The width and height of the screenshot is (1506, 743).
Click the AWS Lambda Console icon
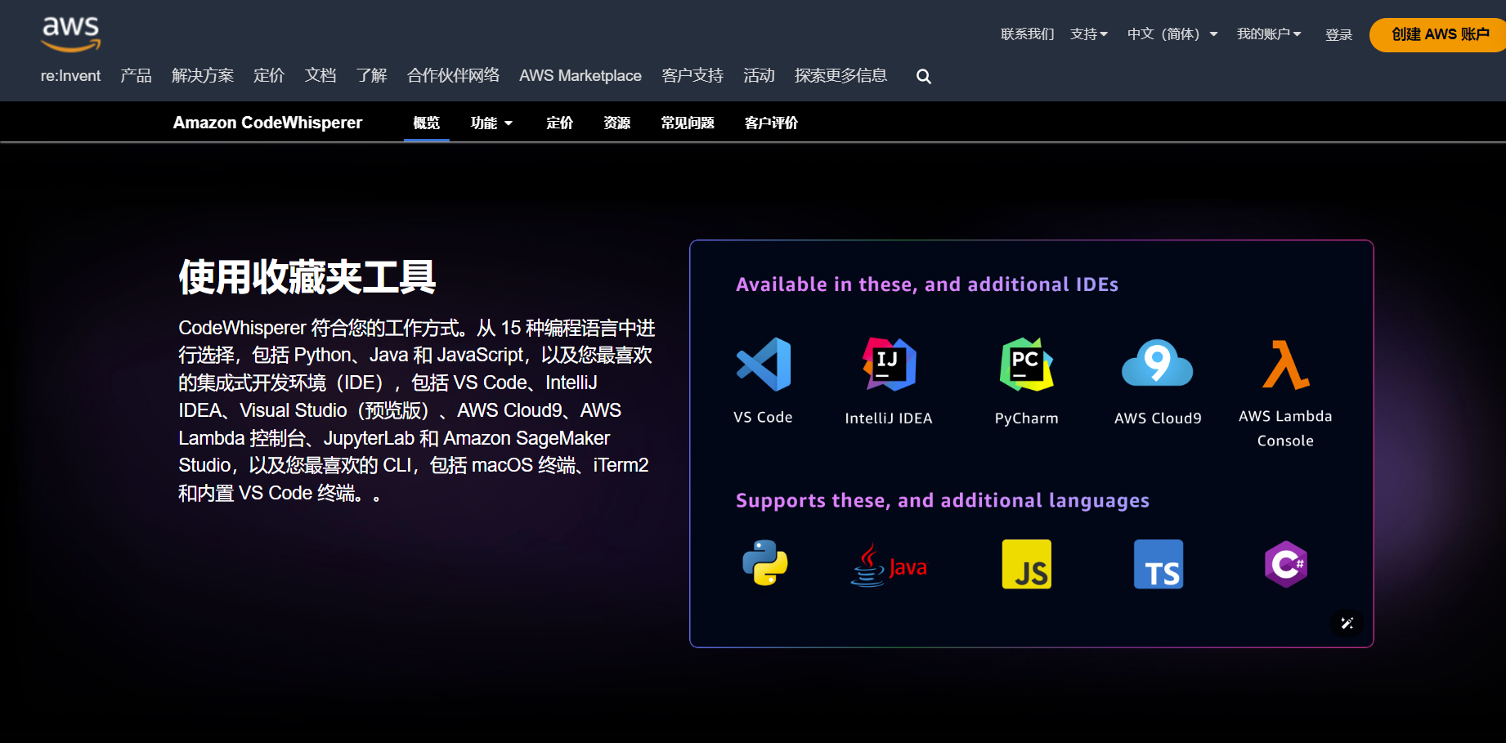[1286, 365]
